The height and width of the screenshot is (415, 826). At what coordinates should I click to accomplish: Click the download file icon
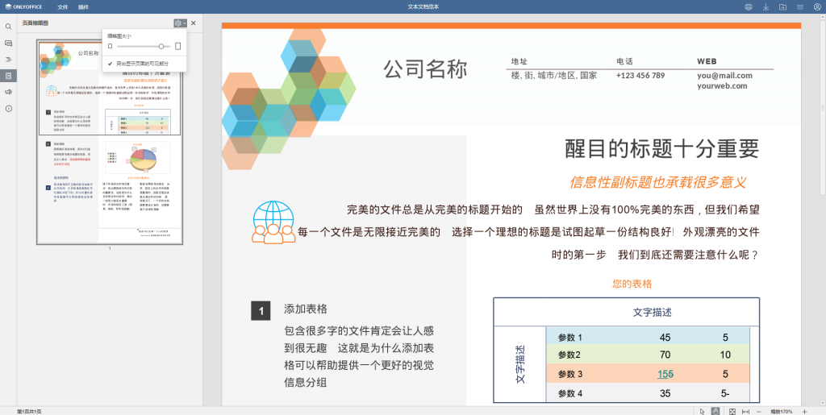[766, 6]
